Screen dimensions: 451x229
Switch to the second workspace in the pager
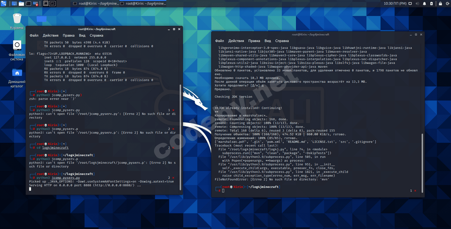(x=52, y=3)
